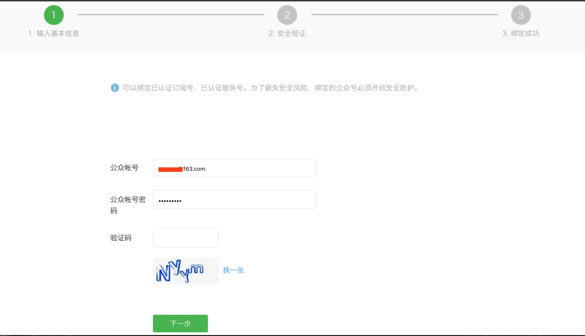This screenshot has height=336, width=585.
Task: Click the blue info icon
Action: [115, 88]
